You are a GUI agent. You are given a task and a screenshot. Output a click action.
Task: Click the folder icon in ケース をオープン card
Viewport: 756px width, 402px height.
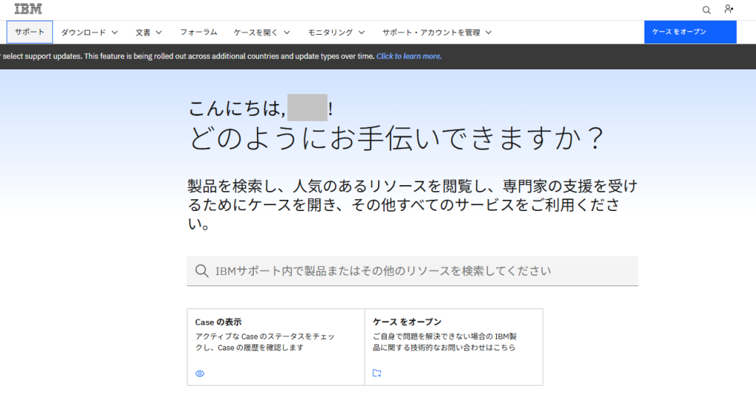[377, 373]
